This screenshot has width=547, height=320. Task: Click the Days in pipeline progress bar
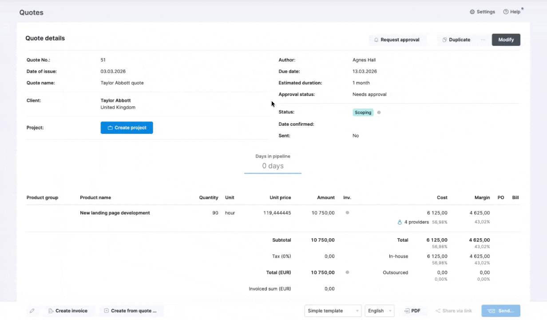273,173
